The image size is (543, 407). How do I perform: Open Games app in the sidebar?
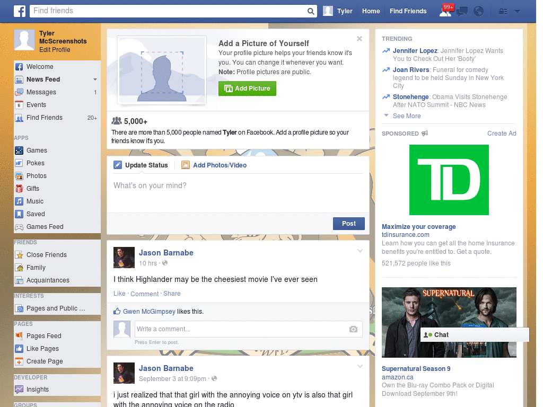tap(57, 151)
